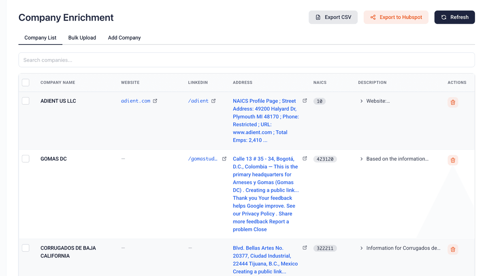This screenshot has height=276, width=486.
Task: Click the LINKEDIN column header
Action: pos(198,83)
